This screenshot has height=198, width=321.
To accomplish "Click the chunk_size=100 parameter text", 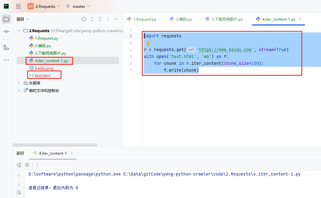I will 241,63.
